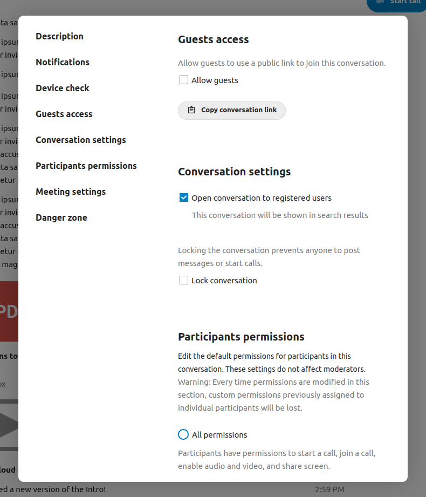
Task: Navigate to Meeting settings
Action: point(71,192)
